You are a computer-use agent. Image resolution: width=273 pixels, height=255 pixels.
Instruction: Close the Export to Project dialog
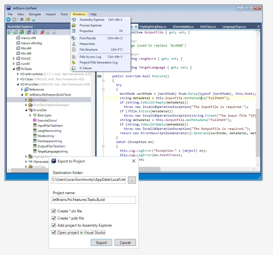[x=134, y=161]
